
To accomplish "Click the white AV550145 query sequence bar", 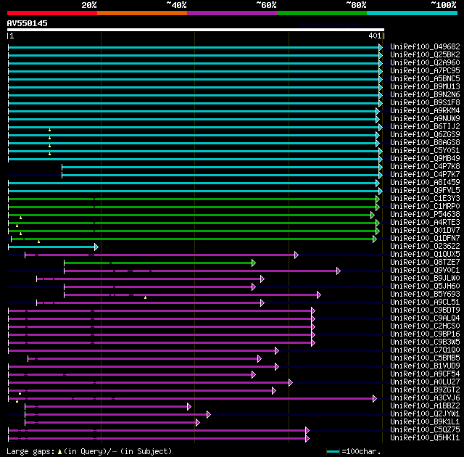I will 196,30.
